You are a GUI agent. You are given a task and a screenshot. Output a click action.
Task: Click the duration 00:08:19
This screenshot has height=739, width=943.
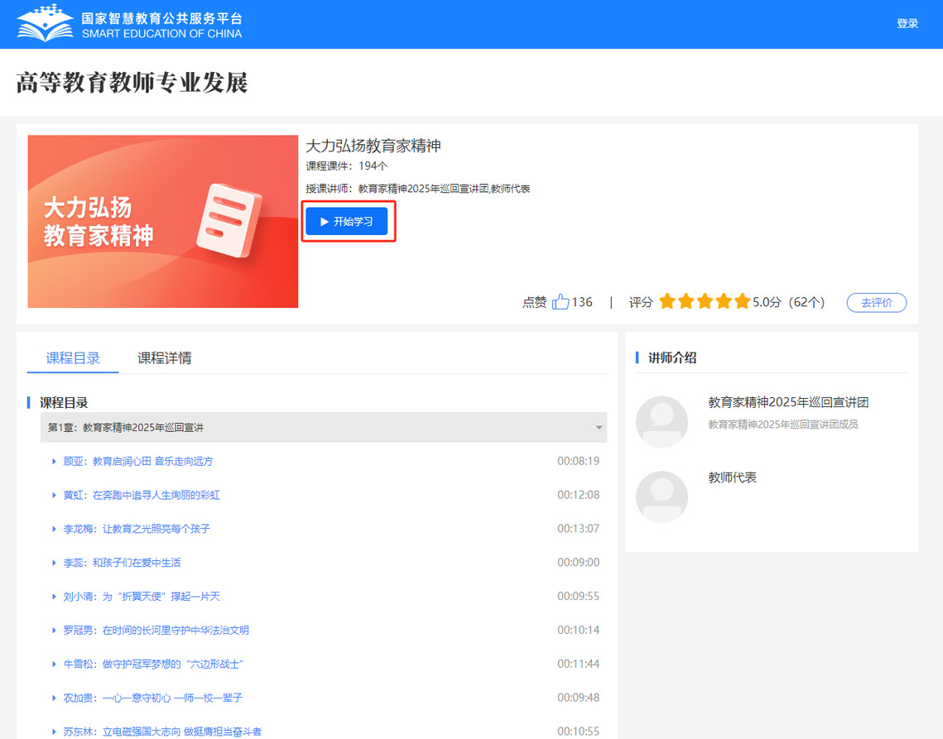pos(578,461)
